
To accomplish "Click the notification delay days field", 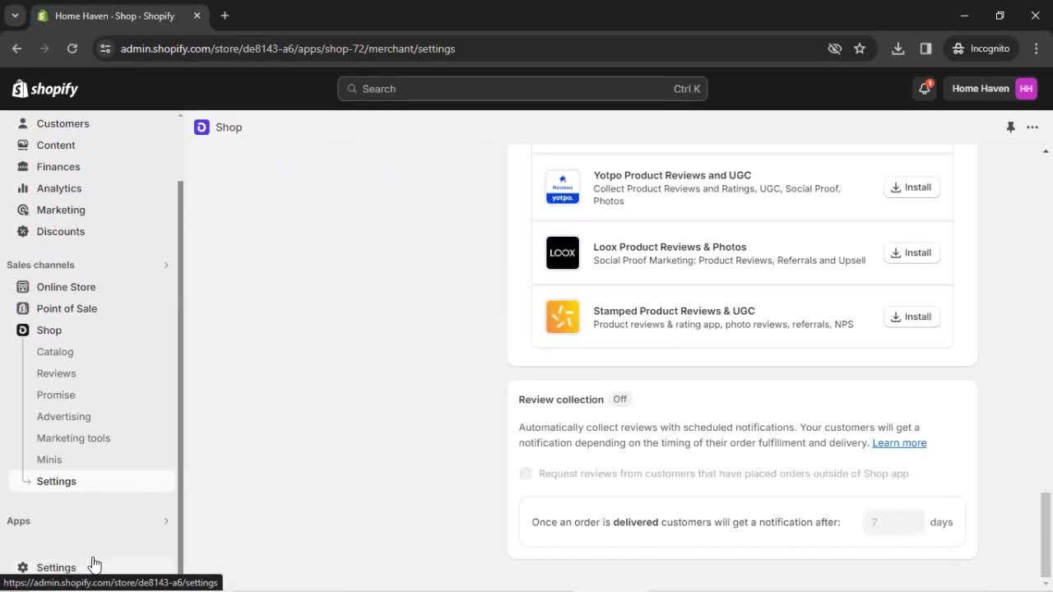I will pos(893,522).
